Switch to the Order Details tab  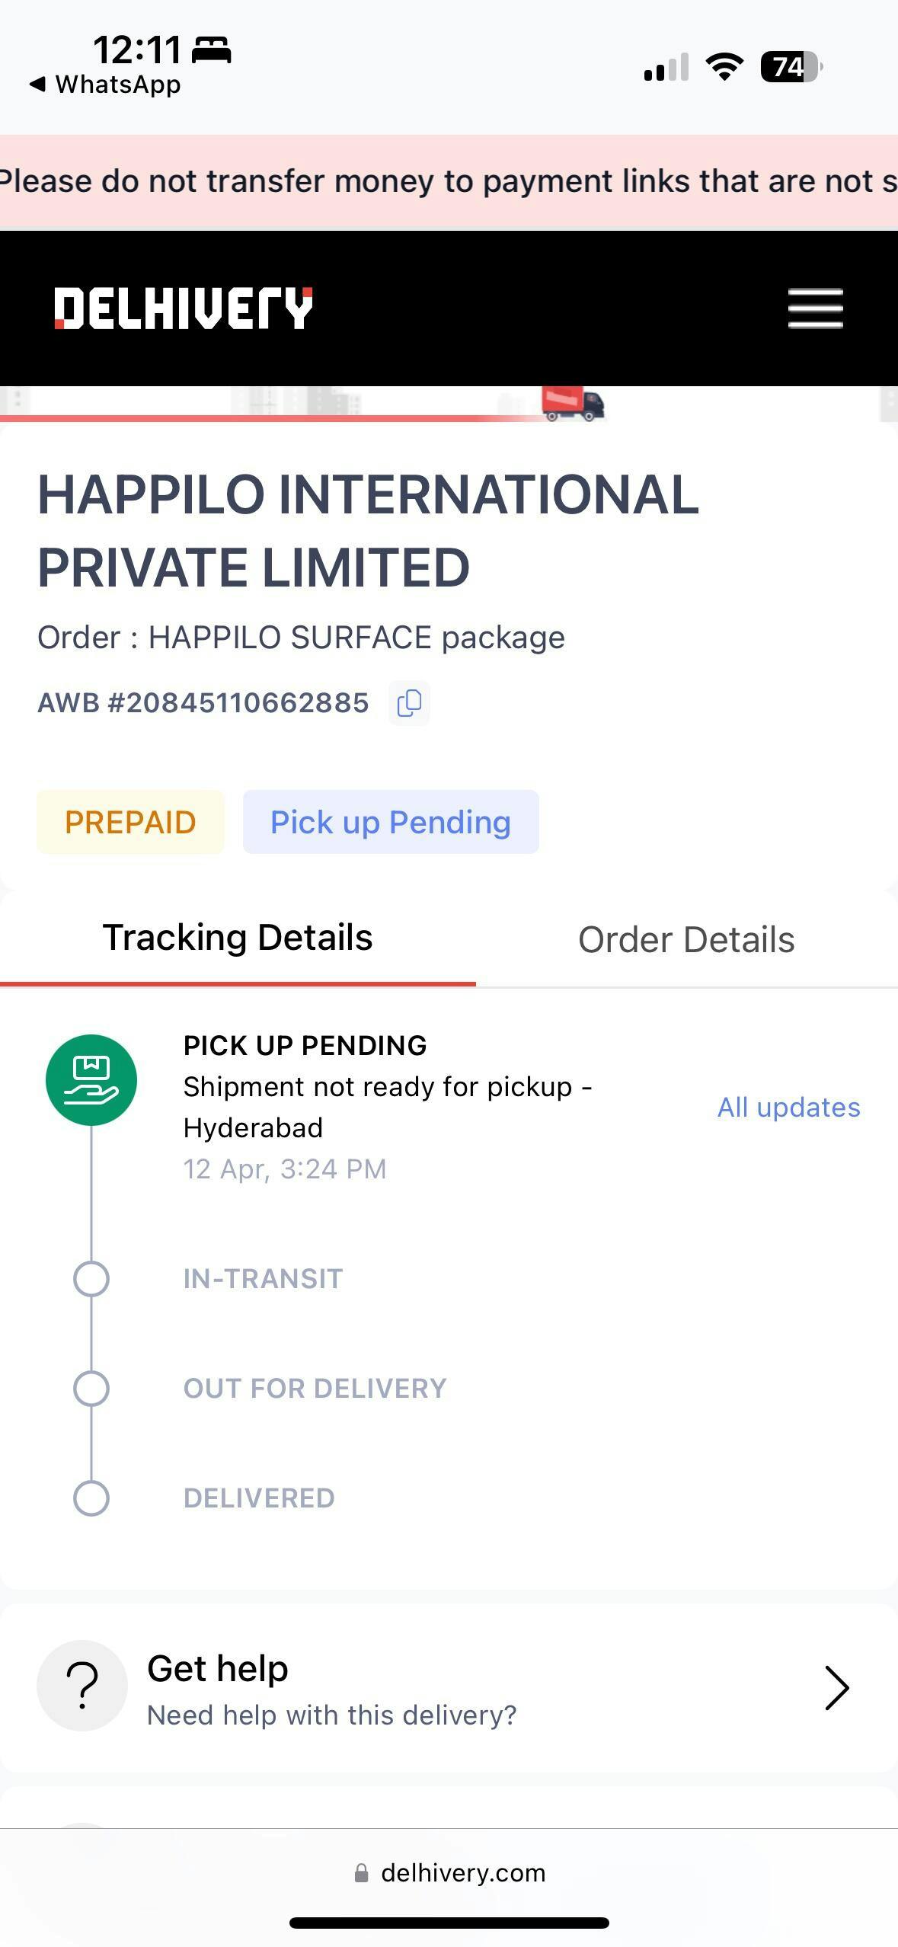coord(686,939)
